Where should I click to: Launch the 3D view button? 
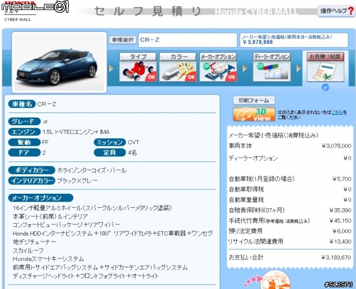coord(254,114)
